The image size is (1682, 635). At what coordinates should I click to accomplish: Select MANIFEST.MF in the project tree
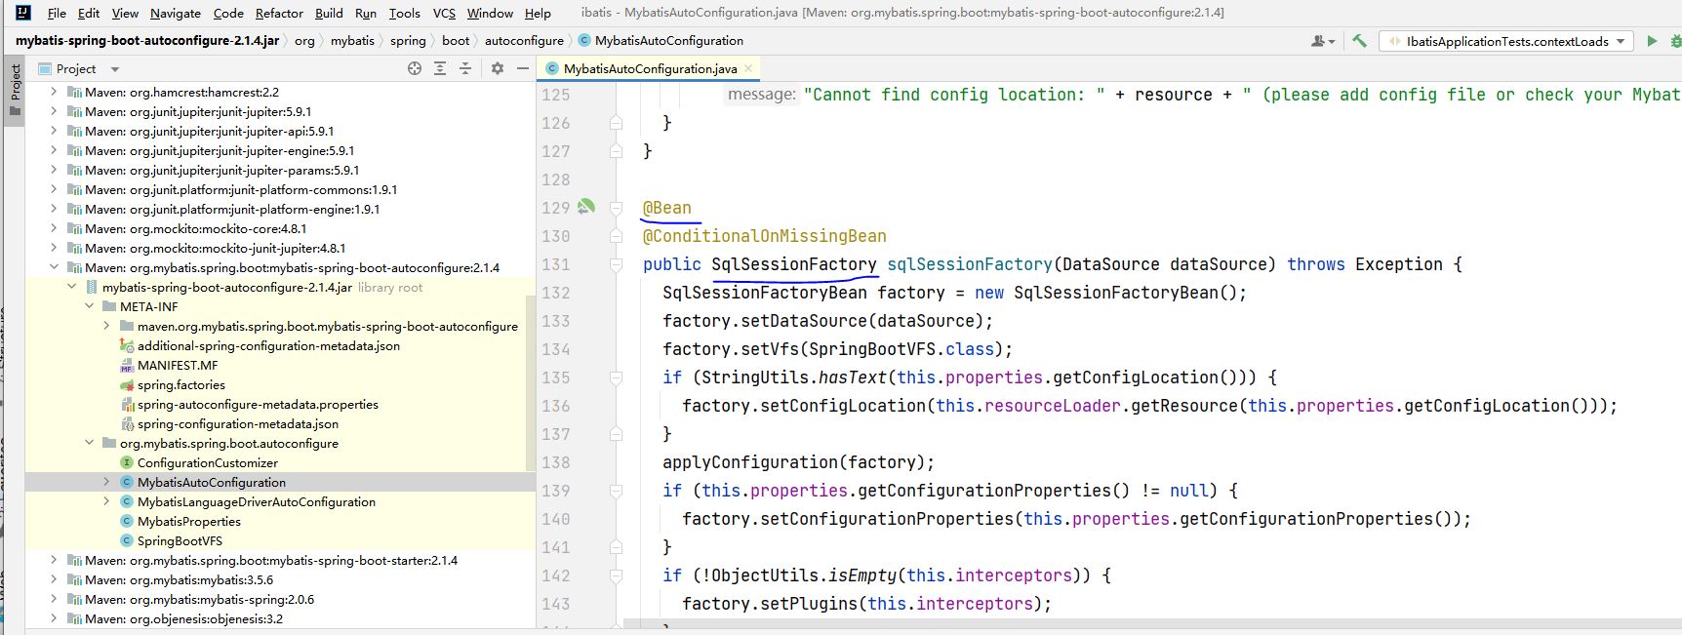(178, 365)
